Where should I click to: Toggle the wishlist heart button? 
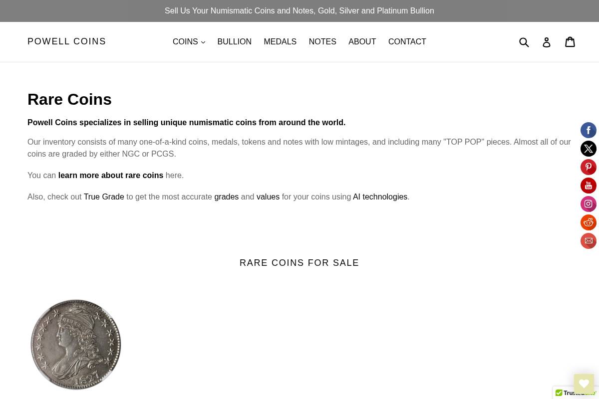pyautogui.click(x=584, y=384)
